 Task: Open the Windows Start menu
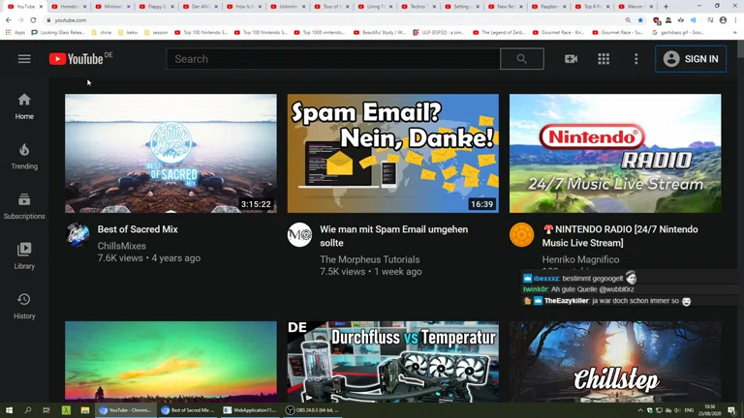tap(9, 410)
